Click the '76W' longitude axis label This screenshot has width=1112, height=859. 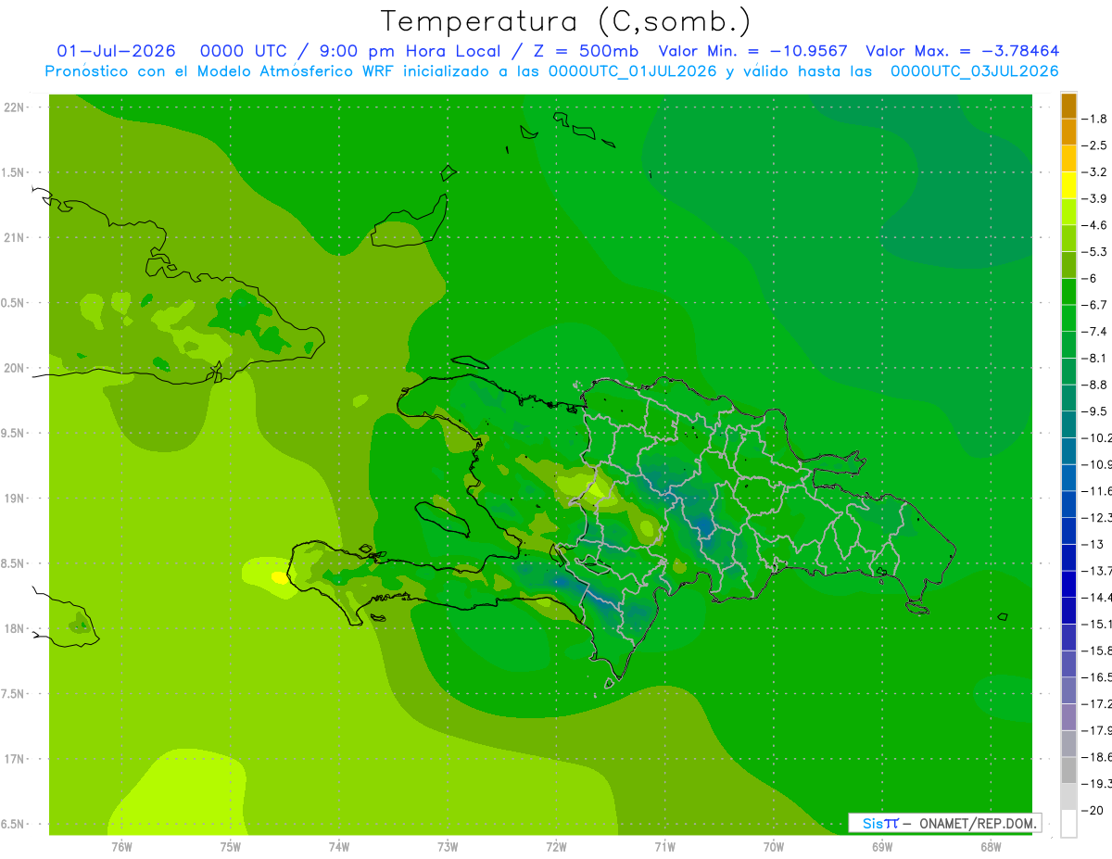coord(121,846)
